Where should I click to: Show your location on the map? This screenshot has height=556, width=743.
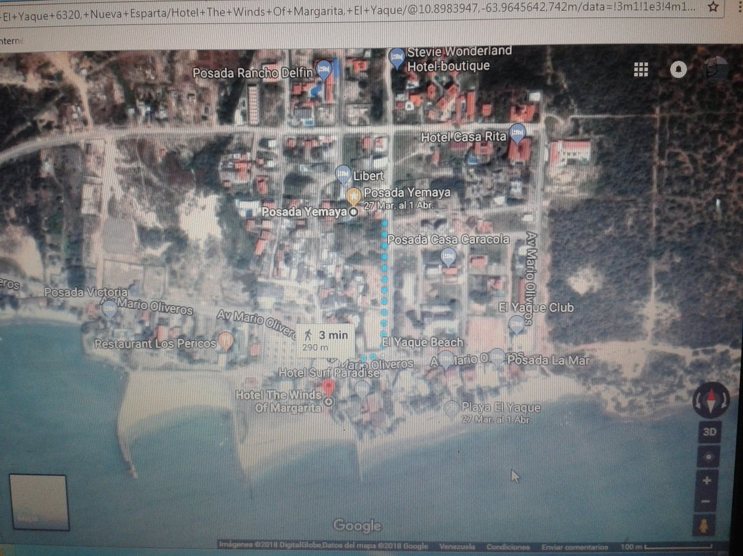pos(709,457)
